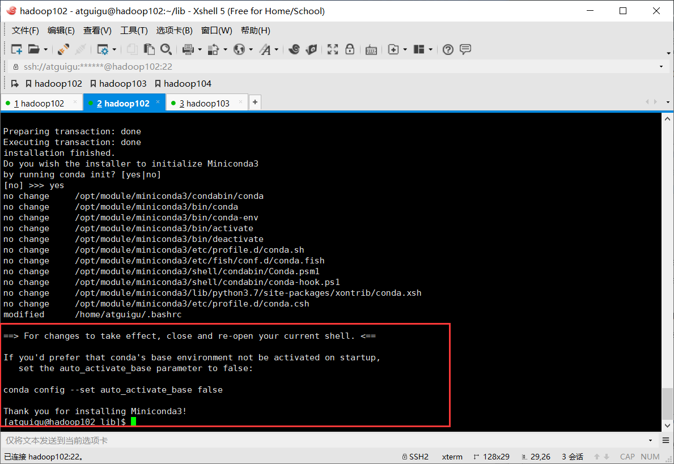Click the hadoop102 quick link bookmark

click(54, 84)
